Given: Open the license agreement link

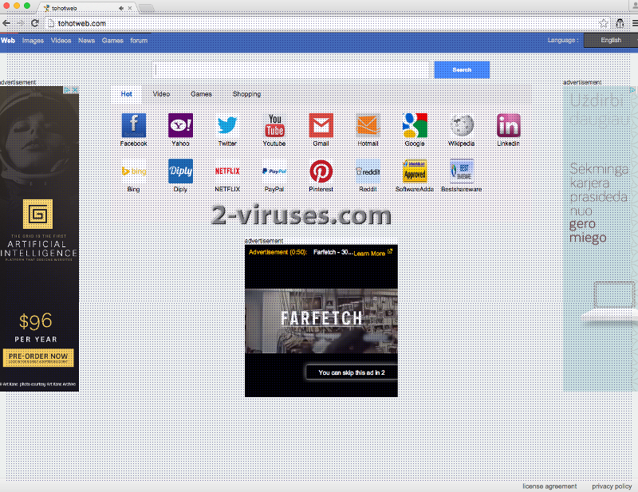Looking at the screenshot, I should 549,486.
